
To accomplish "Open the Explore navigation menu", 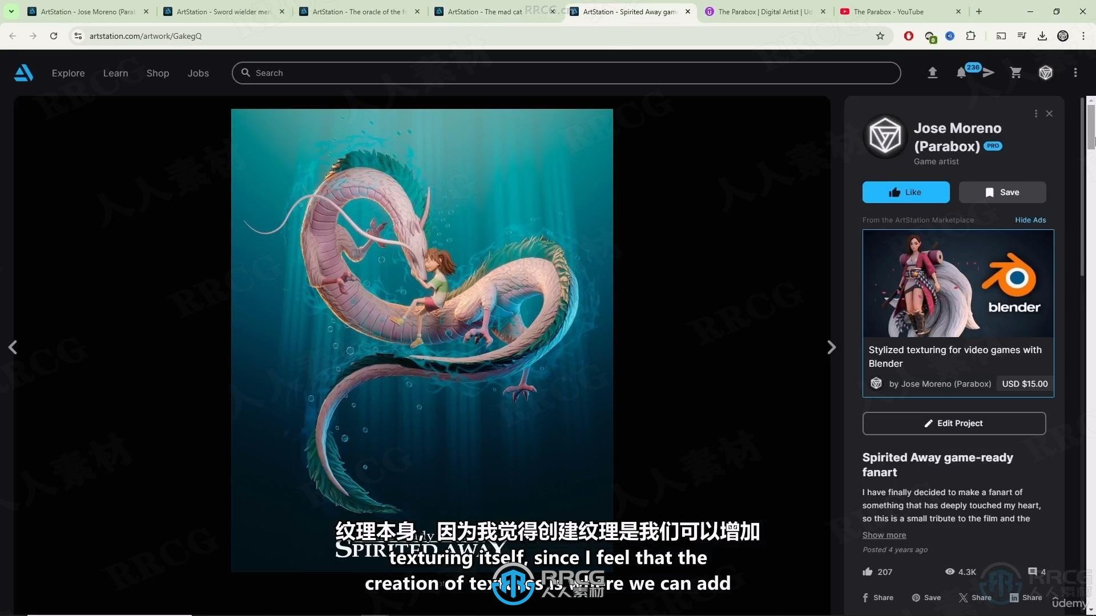I will click(x=68, y=72).
